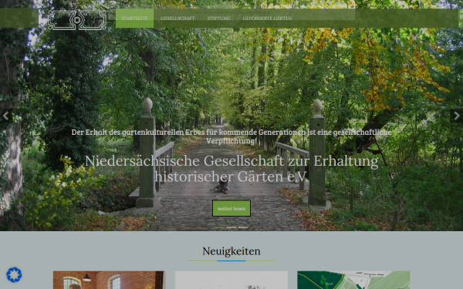The width and height of the screenshot is (463, 289).
Task: Click the slogan about gartenkulturellen Erbes
Action: (231, 136)
